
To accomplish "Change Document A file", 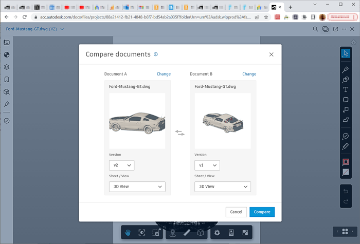I will pos(164,74).
